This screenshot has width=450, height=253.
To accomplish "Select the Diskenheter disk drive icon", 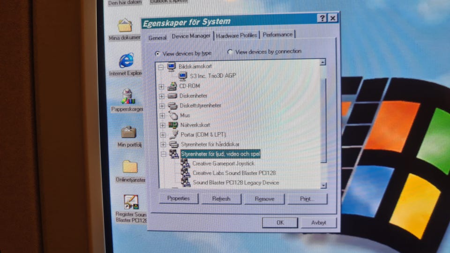I will coord(172,96).
